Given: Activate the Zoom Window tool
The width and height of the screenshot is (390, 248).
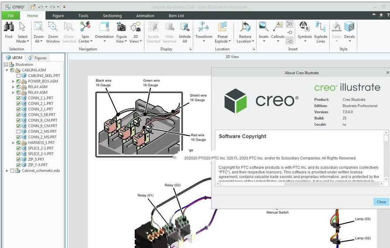Looking at the screenshot, I should click(x=53, y=32).
